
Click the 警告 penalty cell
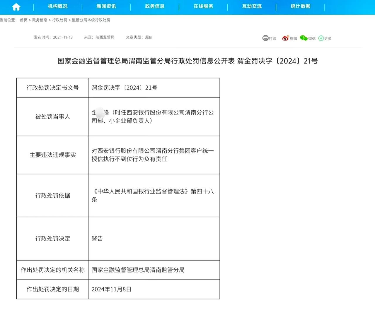click(x=154, y=239)
